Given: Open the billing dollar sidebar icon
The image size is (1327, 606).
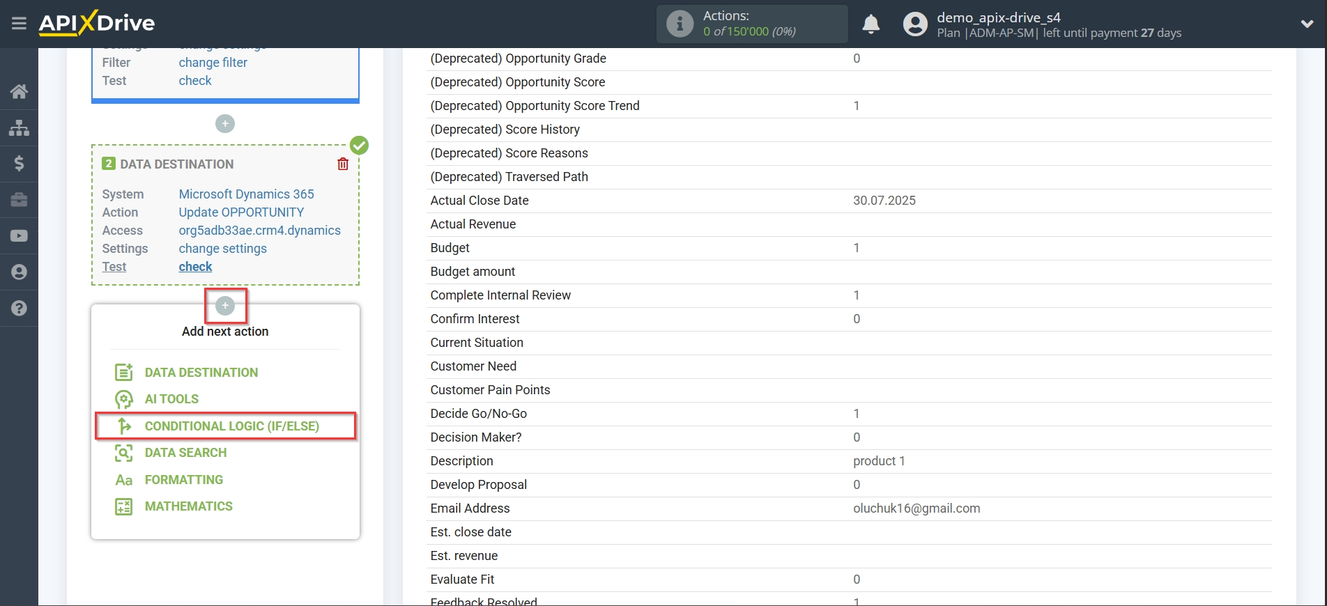Looking at the screenshot, I should 19,164.
